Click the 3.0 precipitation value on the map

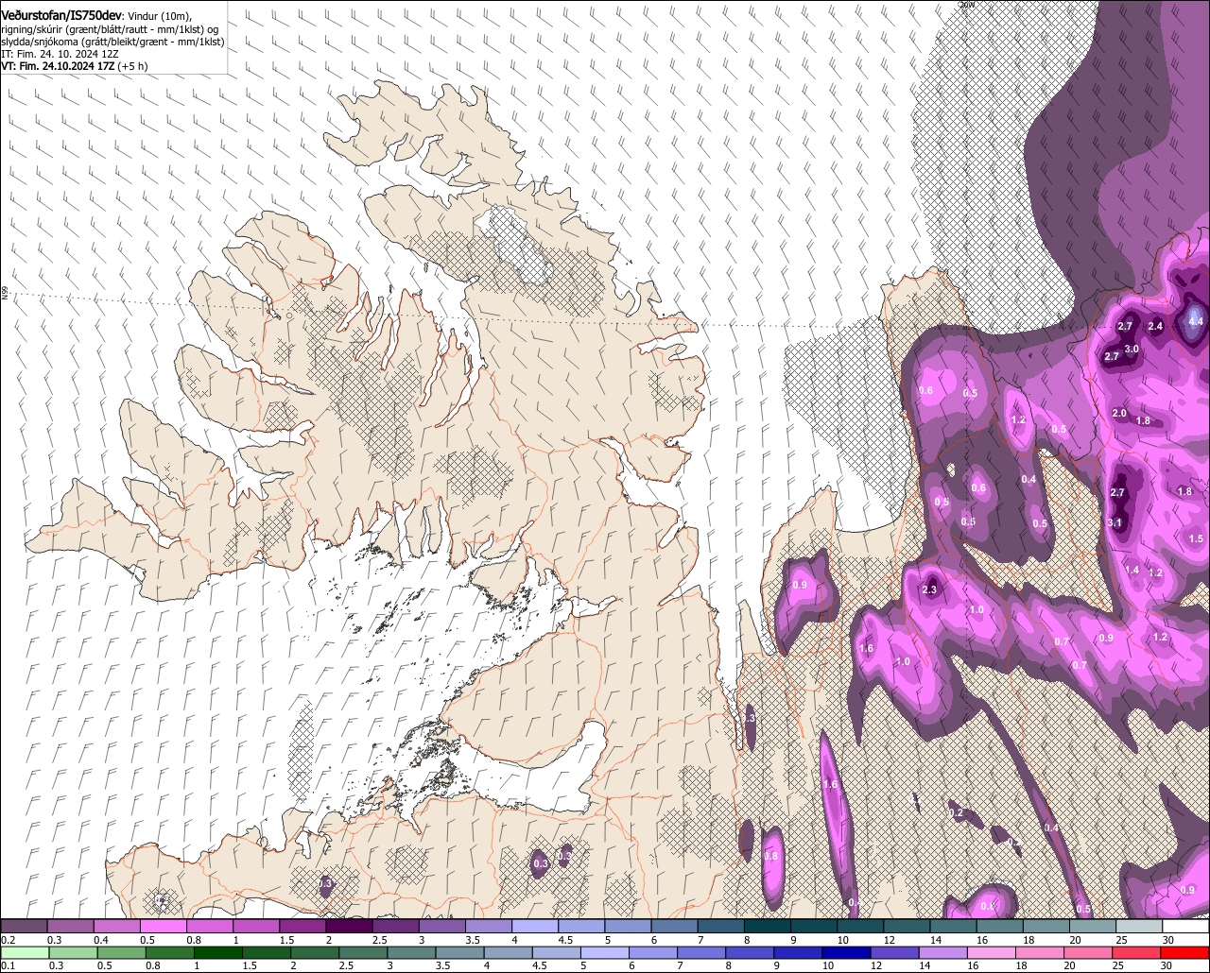tap(1132, 350)
